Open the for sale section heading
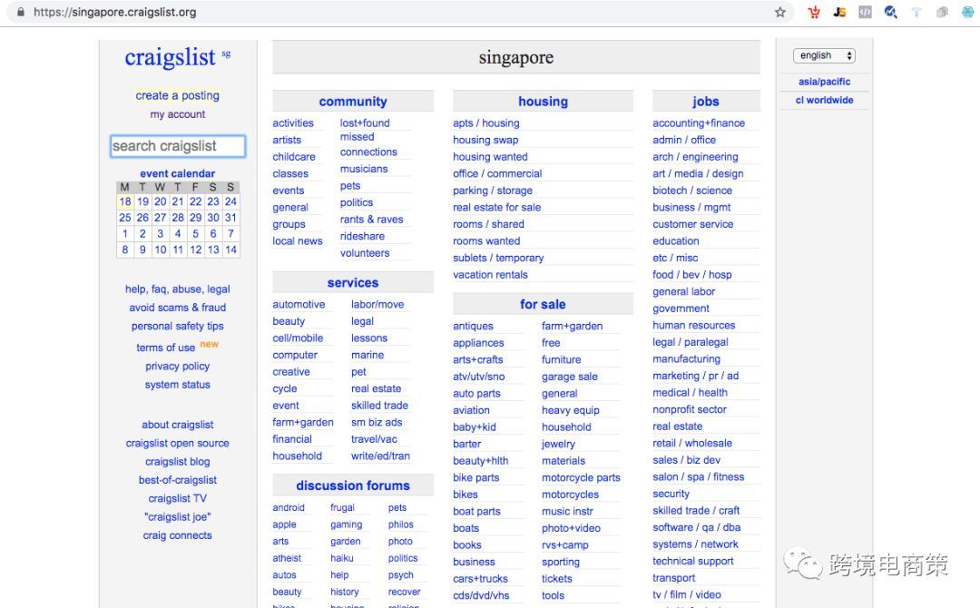 click(544, 304)
